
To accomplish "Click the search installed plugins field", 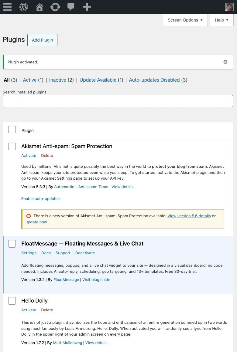I will (x=118, y=101).
